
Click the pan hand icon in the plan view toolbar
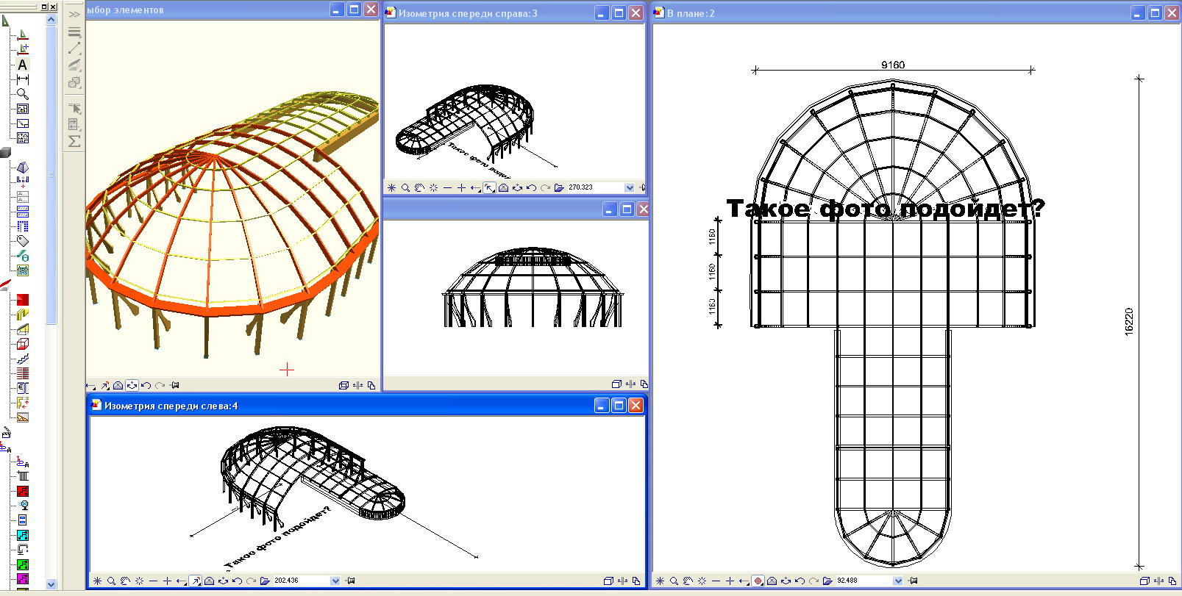[688, 581]
